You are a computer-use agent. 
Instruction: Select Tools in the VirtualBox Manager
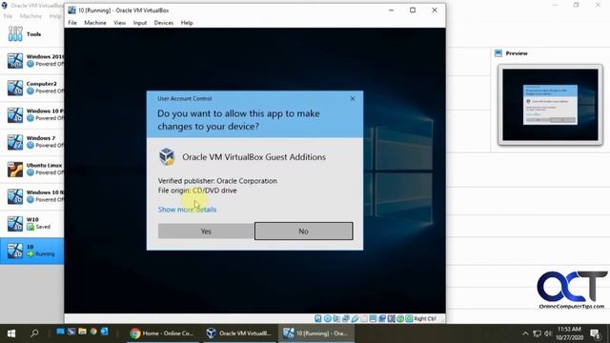[31, 34]
